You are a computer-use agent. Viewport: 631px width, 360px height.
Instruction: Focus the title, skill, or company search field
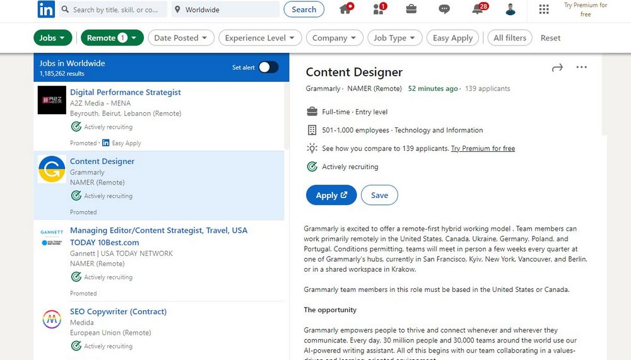point(114,9)
